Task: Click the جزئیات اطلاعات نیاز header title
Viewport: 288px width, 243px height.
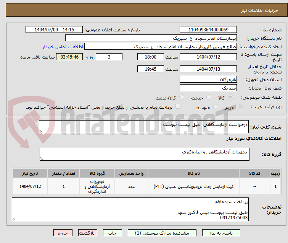Action: (259, 10)
